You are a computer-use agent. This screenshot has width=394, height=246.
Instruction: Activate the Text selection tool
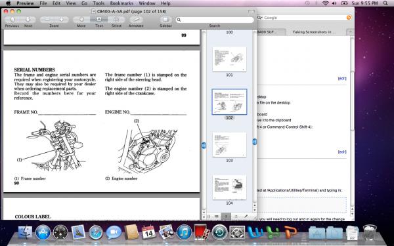click(x=98, y=20)
